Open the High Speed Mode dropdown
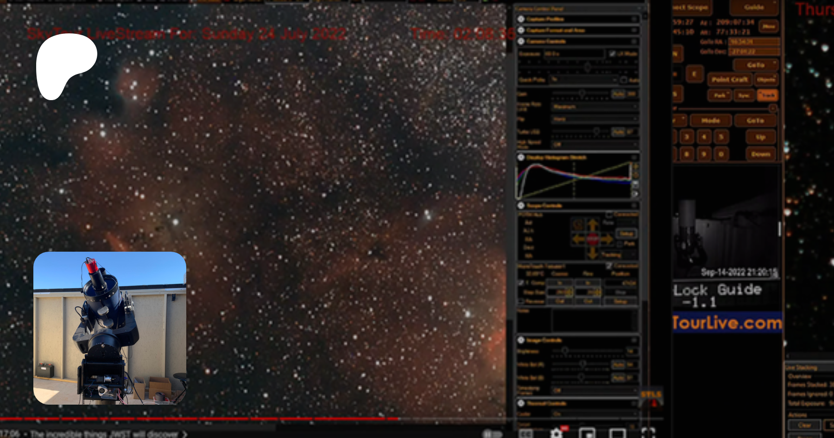 (x=594, y=144)
